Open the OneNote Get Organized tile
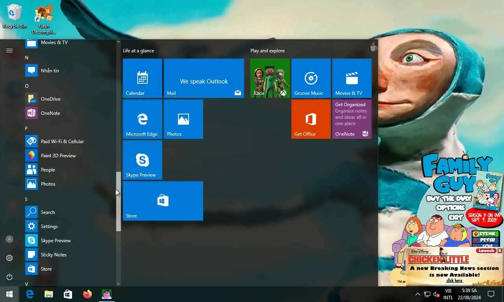The width and height of the screenshot is (504, 302). tap(352, 119)
